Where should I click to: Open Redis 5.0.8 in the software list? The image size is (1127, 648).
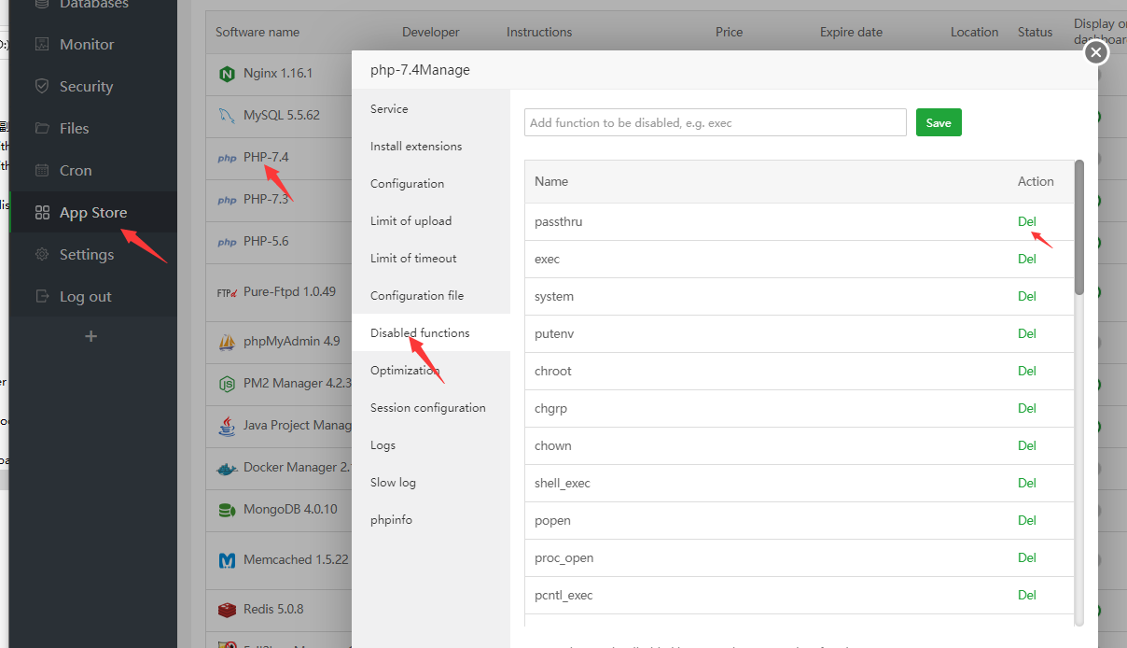click(273, 609)
